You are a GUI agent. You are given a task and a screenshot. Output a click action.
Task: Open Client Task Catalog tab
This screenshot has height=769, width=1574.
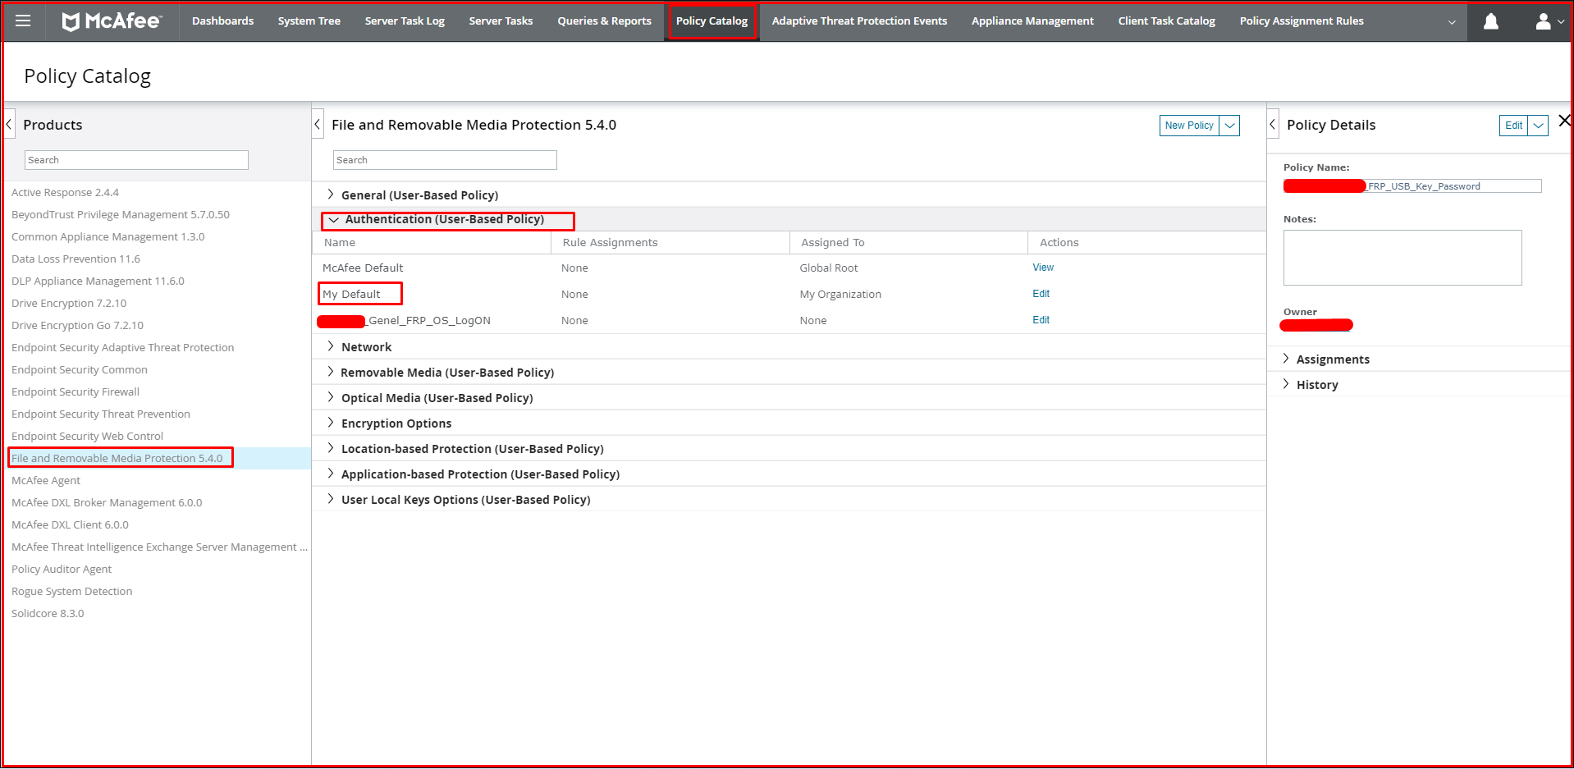[1166, 21]
